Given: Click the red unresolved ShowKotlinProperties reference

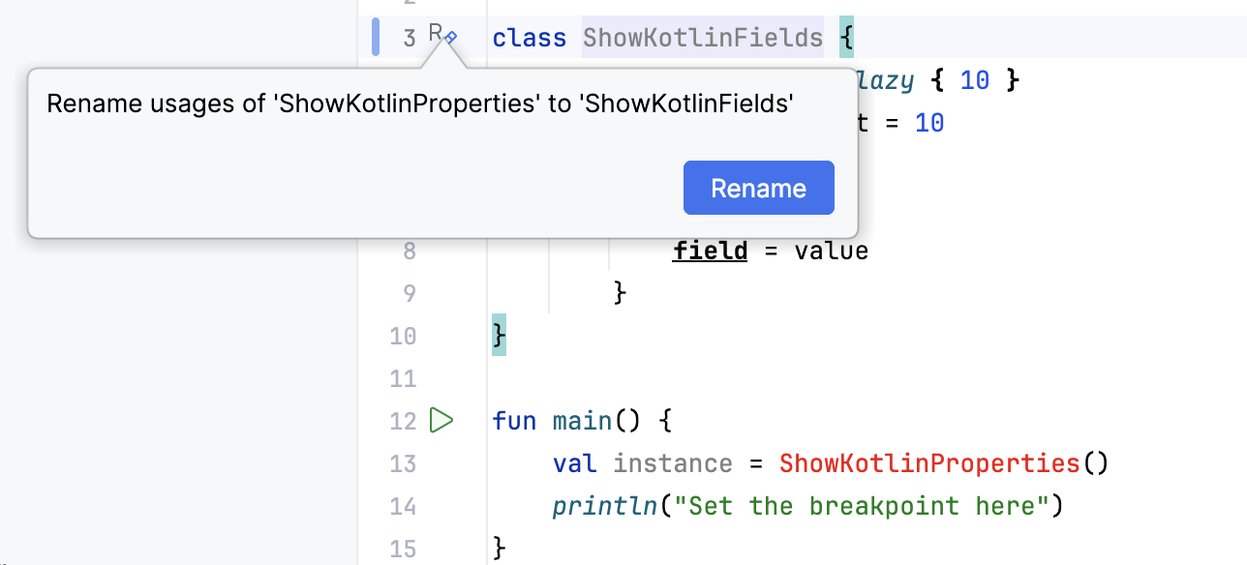Looking at the screenshot, I should [928, 463].
